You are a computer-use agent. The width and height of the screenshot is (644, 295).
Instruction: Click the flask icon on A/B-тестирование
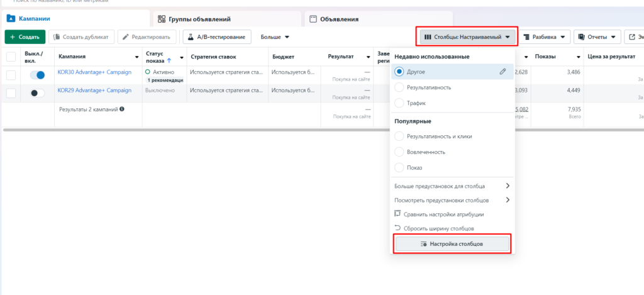coord(191,37)
